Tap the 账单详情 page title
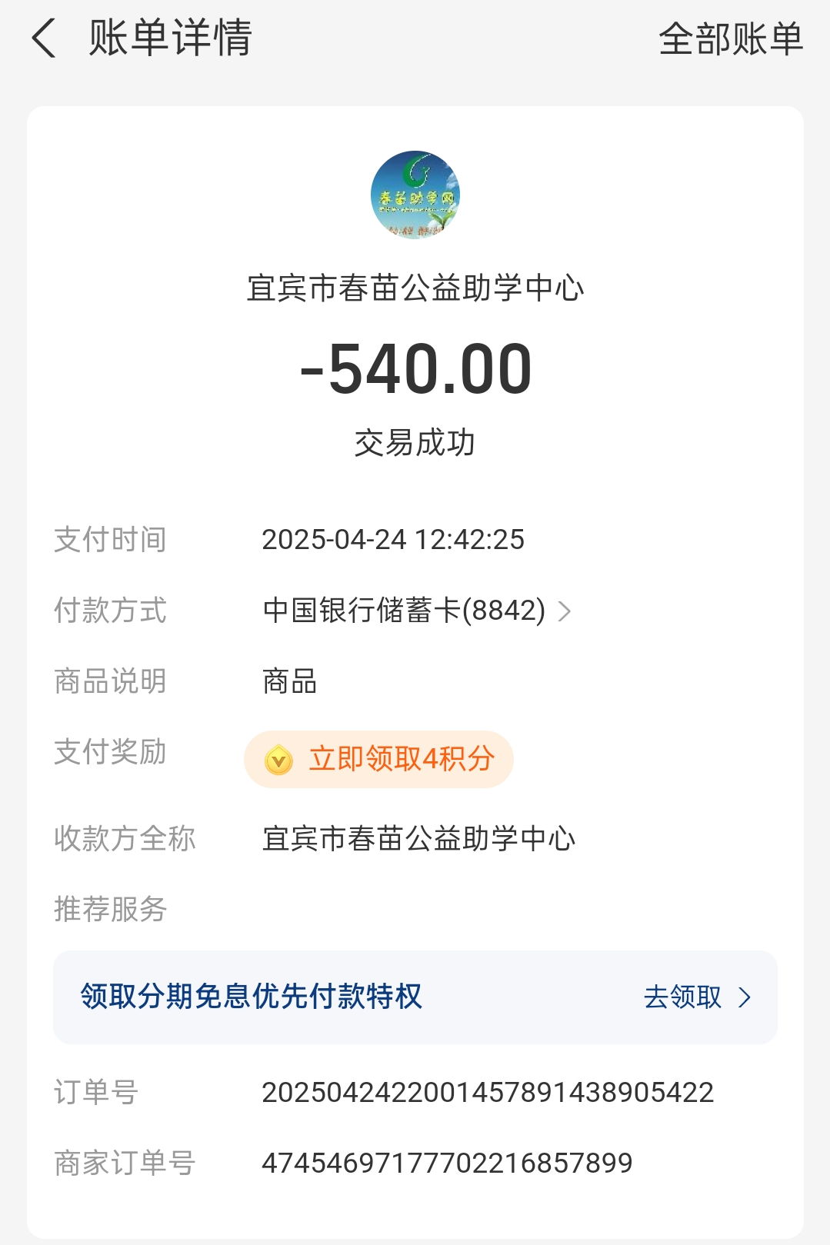This screenshot has height=1245, width=830. pos(170,38)
